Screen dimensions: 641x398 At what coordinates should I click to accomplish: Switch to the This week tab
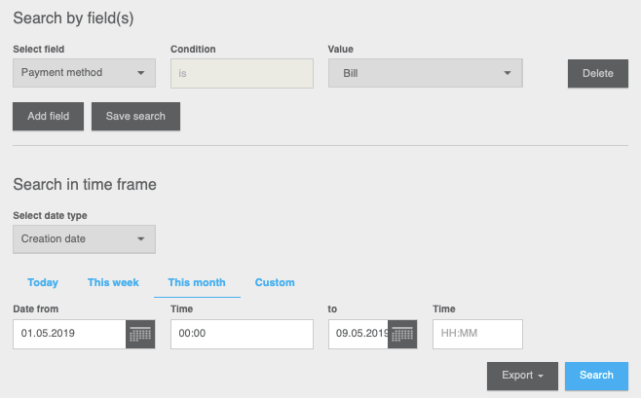pyautogui.click(x=113, y=282)
